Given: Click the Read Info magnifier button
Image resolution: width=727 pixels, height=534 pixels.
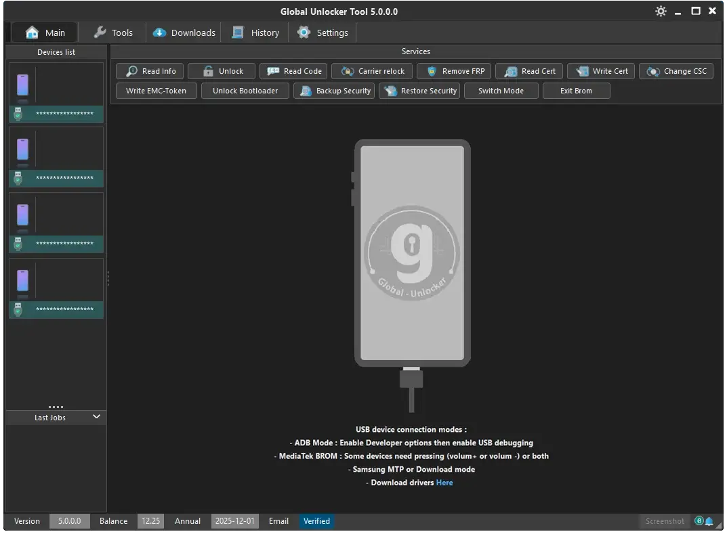Looking at the screenshot, I should pyautogui.click(x=150, y=71).
